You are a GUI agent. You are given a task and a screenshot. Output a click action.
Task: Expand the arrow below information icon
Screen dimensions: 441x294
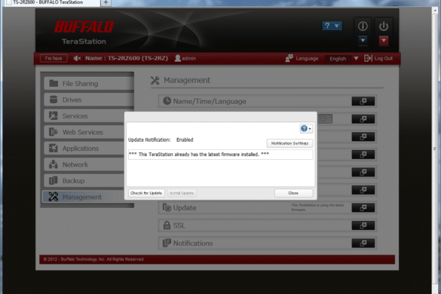(363, 40)
